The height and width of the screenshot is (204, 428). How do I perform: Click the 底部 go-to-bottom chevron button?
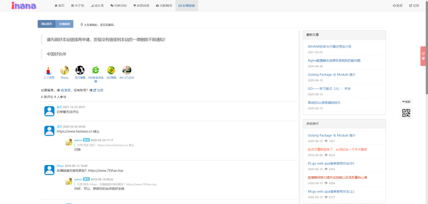click(x=406, y=101)
